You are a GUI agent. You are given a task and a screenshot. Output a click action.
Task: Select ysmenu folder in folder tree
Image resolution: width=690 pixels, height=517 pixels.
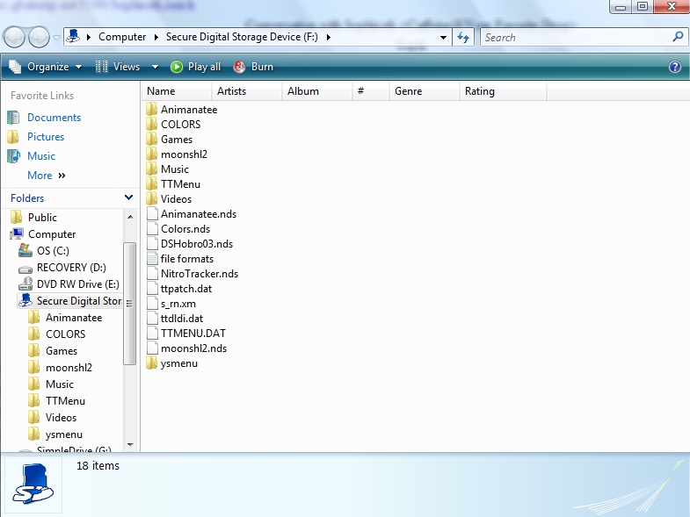pyautogui.click(x=64, y=434)
